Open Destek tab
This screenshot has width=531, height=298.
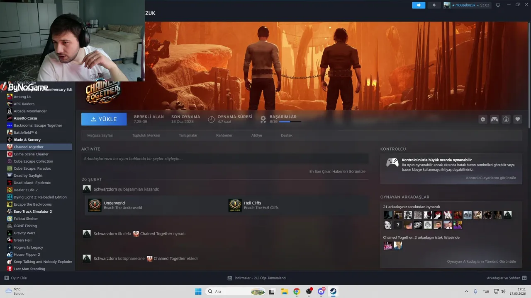[287, 135]
